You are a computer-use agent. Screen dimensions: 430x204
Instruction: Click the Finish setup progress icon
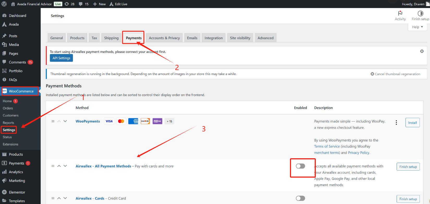[x=420, y=13]
